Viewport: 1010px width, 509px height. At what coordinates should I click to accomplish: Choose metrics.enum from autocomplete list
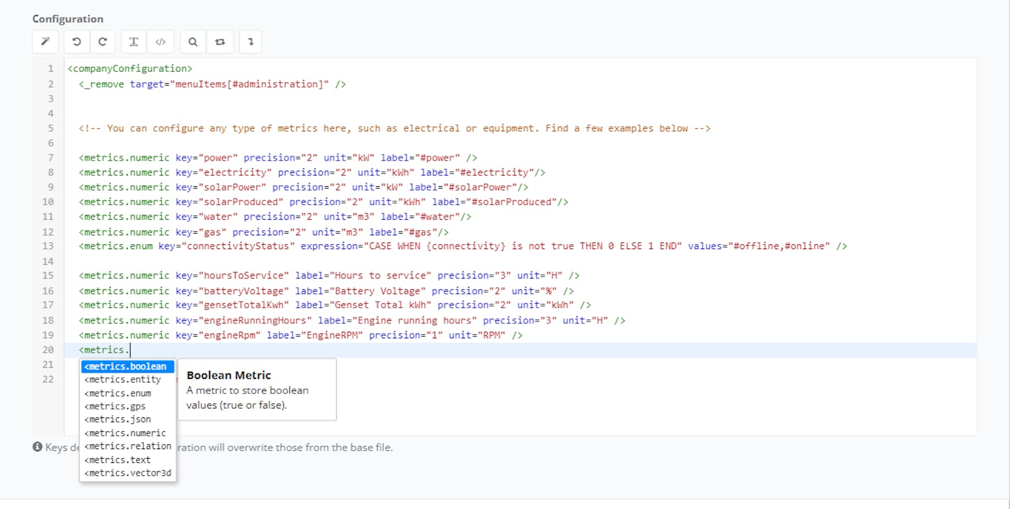tap(128, 393)
